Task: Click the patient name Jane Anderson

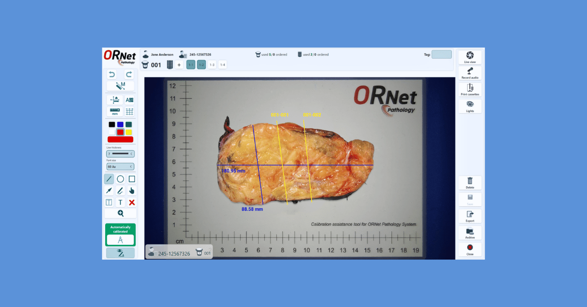Action: point(162,54)
